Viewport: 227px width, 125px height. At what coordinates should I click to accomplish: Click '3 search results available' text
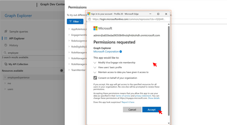click(x=15, y=57)
